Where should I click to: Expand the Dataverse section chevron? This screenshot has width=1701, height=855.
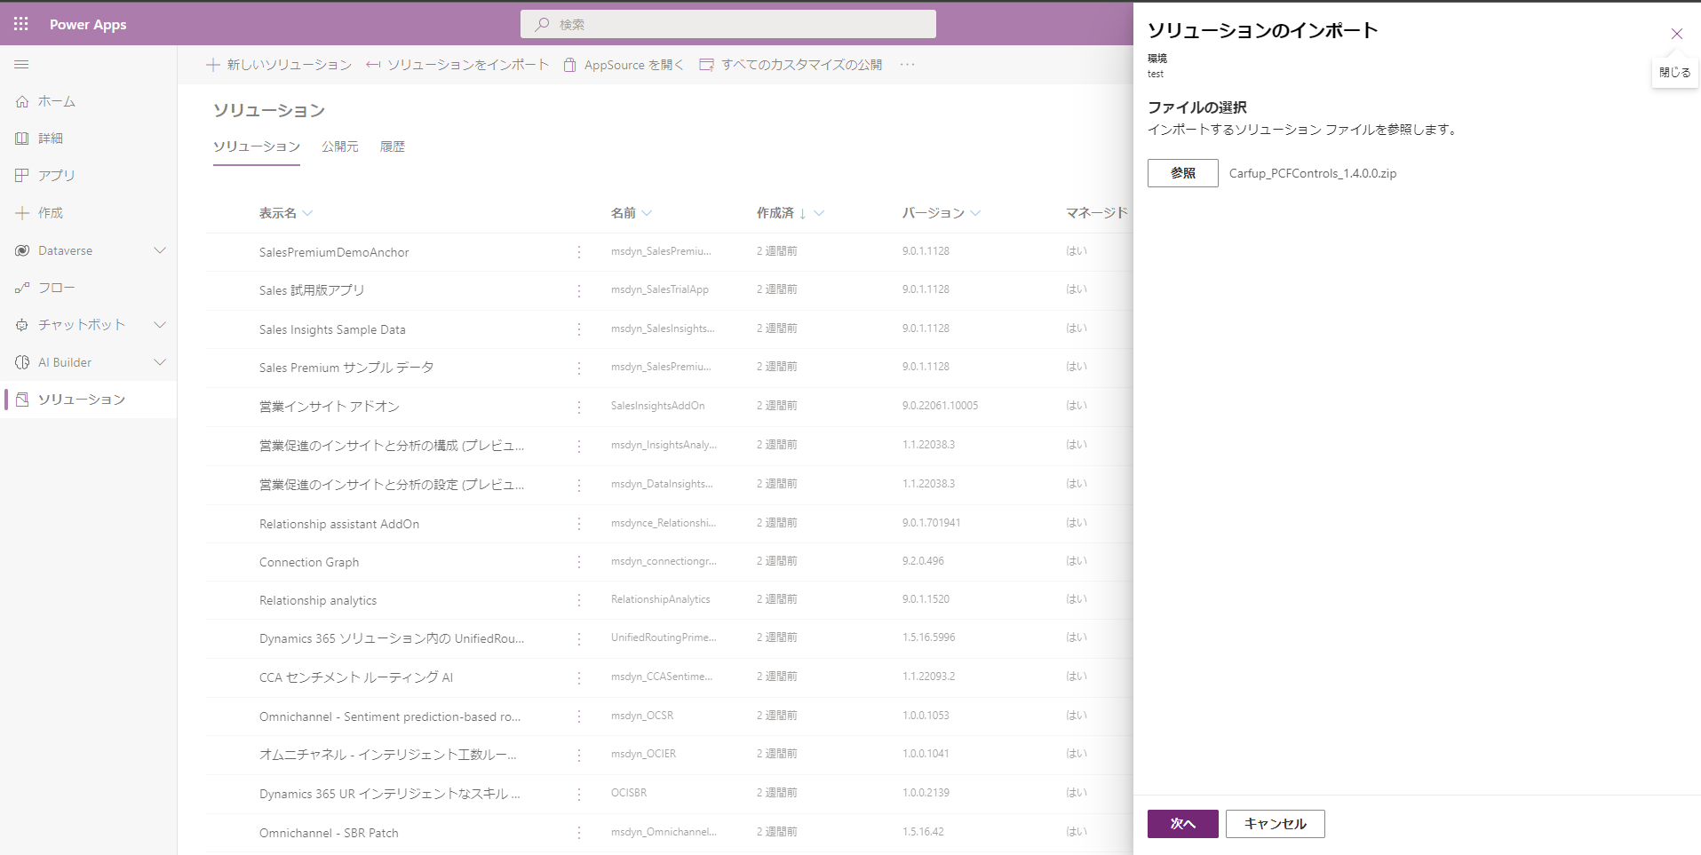[x=160, y=250]
